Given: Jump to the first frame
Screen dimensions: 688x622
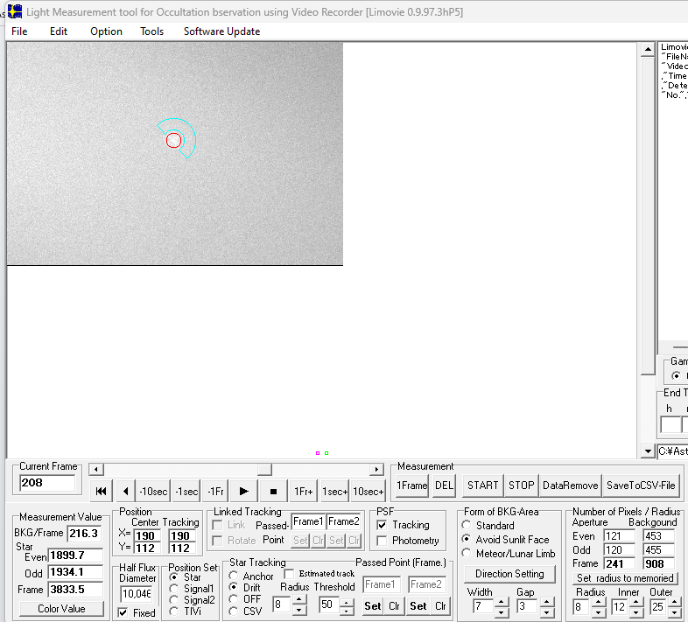Looking at the screenshot, I should (x=101, y=492).
